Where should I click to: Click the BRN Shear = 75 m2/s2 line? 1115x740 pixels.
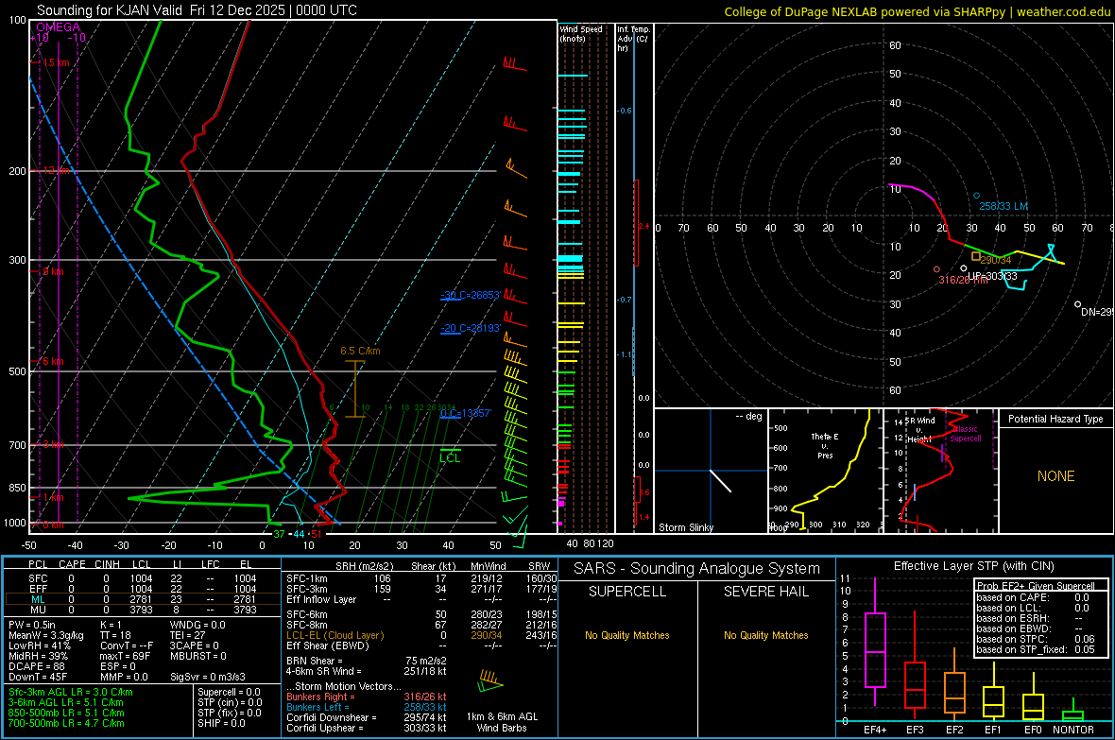(x=367, y=661)
